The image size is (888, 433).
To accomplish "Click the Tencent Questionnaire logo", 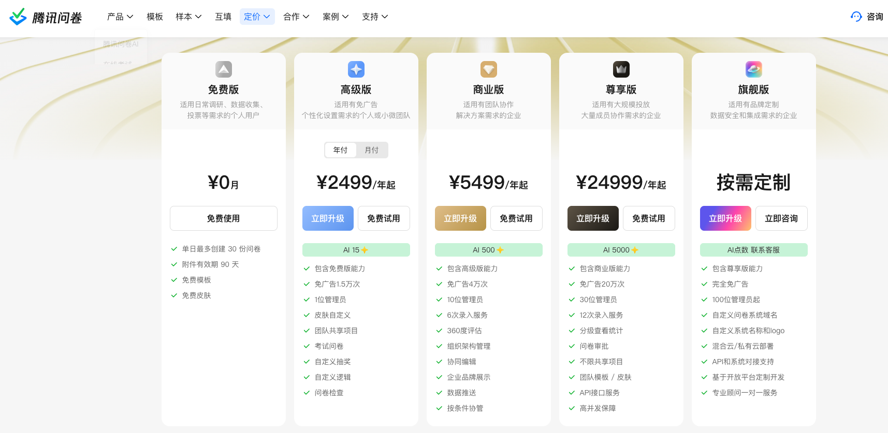I will [x=46, y=17].
